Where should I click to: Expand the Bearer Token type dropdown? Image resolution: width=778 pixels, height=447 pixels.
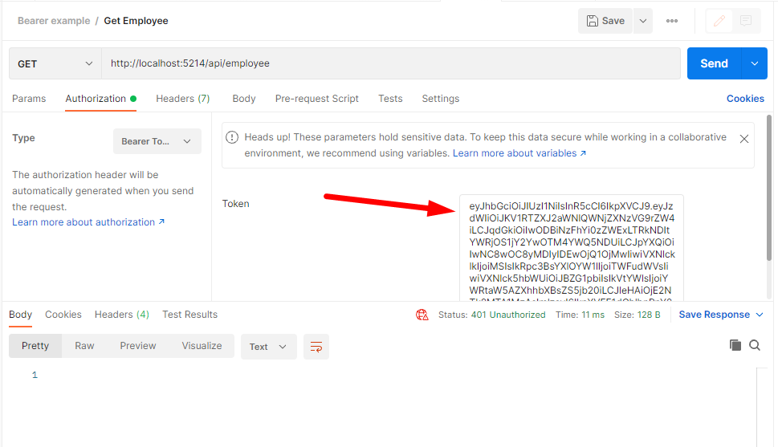157,141
